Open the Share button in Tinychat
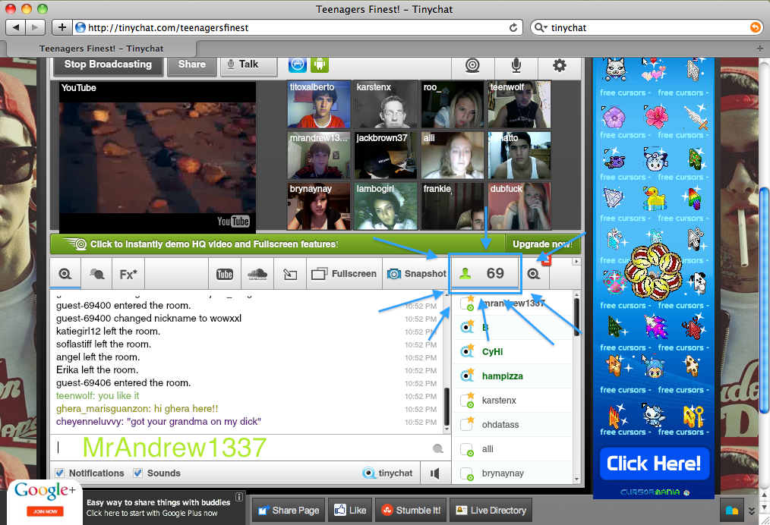This screenshot has width=770, height=525. [192, 65]
